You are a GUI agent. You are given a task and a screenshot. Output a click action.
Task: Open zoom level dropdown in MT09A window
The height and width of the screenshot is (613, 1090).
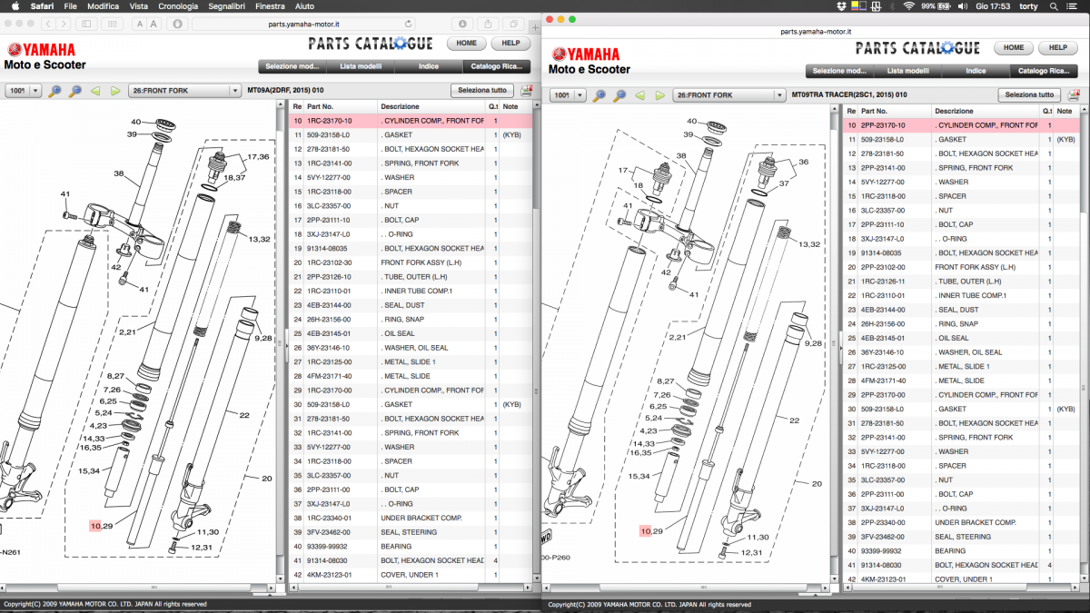click(24, 91)
